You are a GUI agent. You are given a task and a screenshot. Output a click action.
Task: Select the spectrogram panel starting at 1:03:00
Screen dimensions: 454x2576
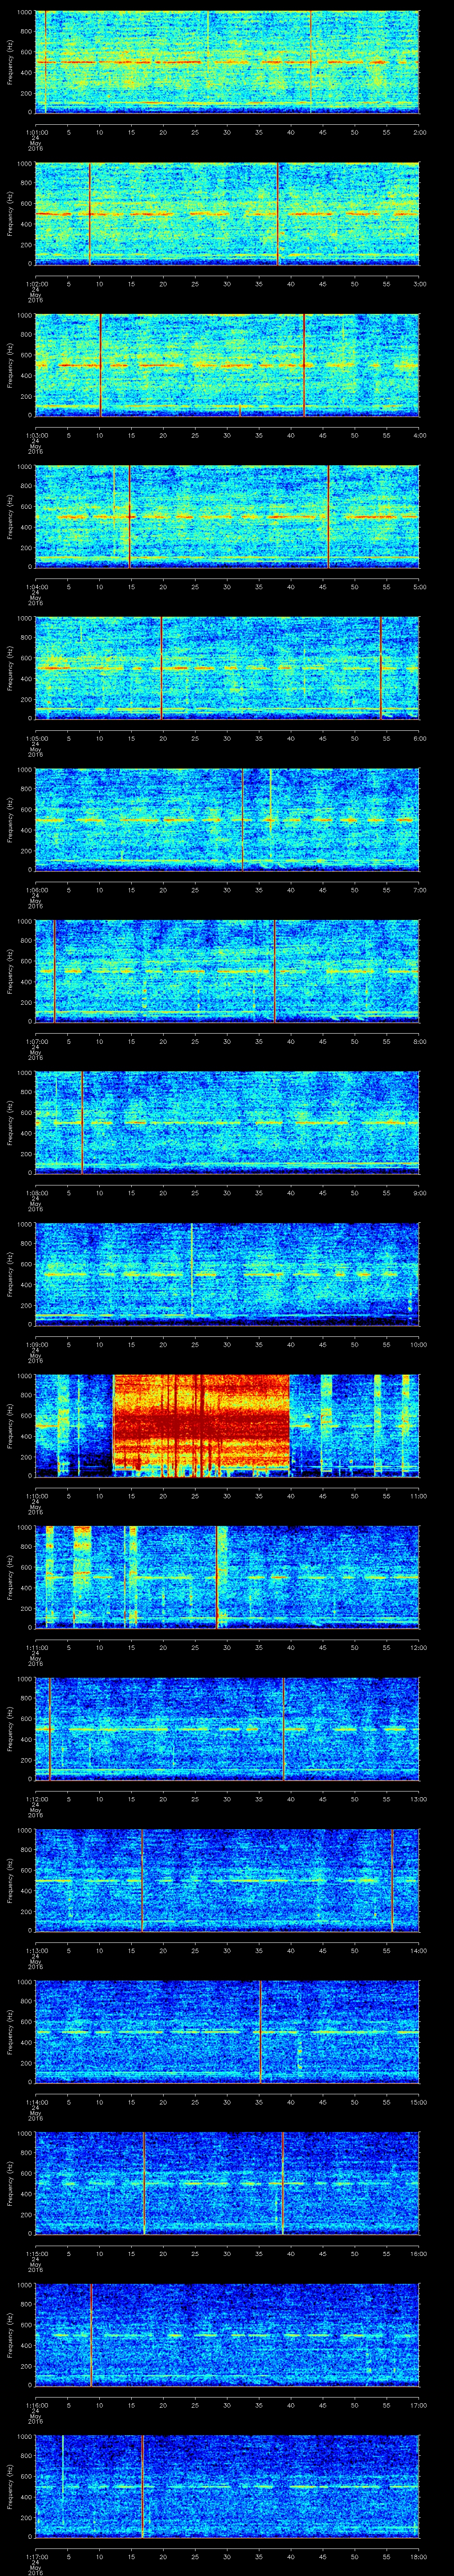point(227,366)
